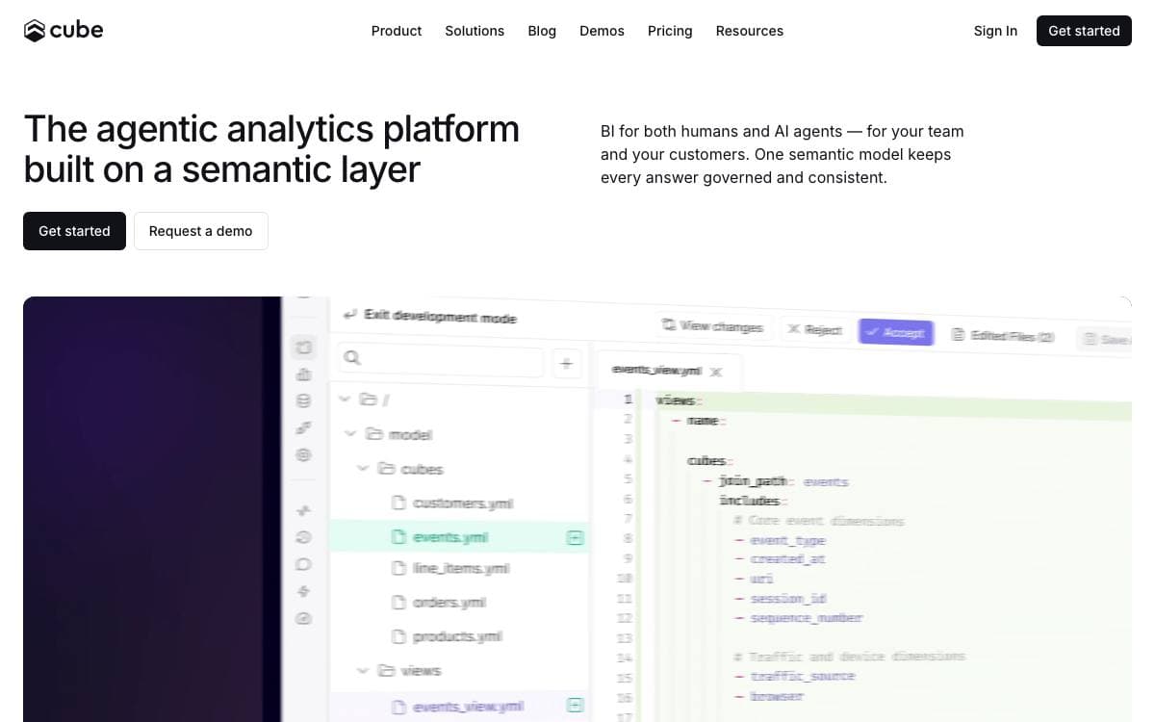Click the magnifier icon in search field
The image size is (1155, 722).
(x=352, y=358)
